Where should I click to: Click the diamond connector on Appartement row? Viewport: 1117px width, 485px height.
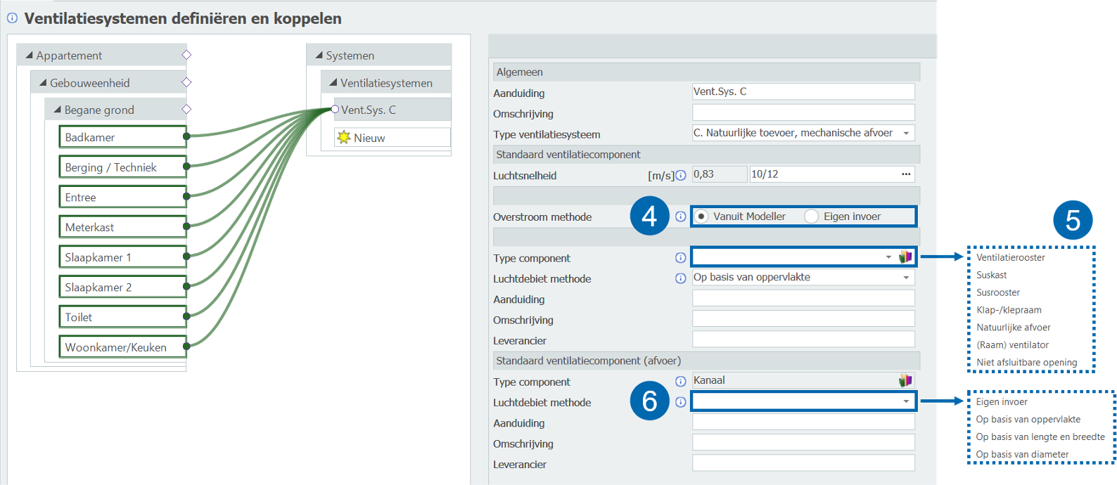coord(186,55)
